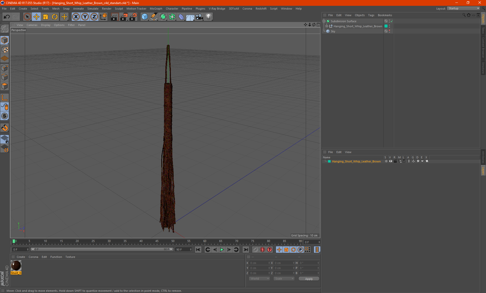
Task: Click the coordinate system icon
Action: tap(104, 17)
